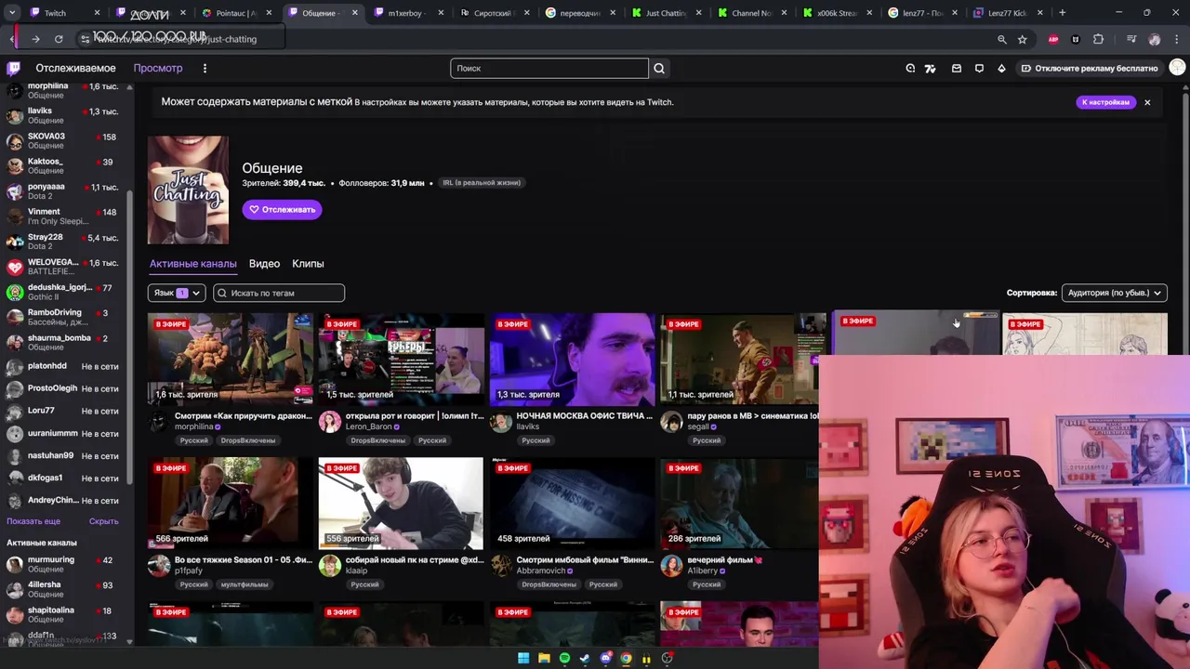Open the sort dropdown Аудитория (по убыв.)
This screenshot has width=1190, height=669.
click(1115, 293)
